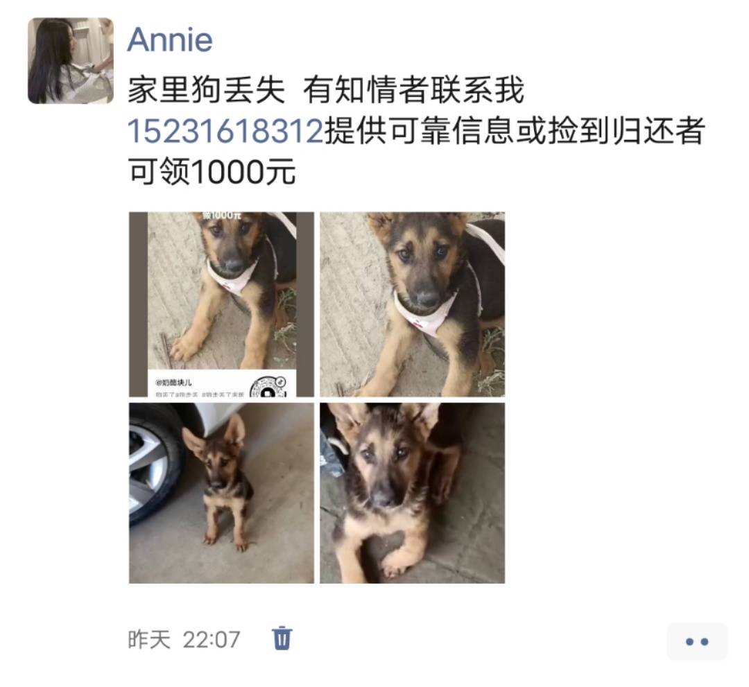Tap the QR code in first photo
The image size is (749, 687).
pos(268,387)
